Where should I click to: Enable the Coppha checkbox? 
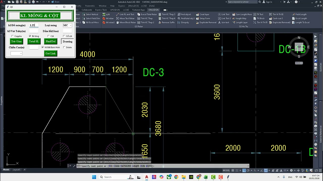(13, 36)
